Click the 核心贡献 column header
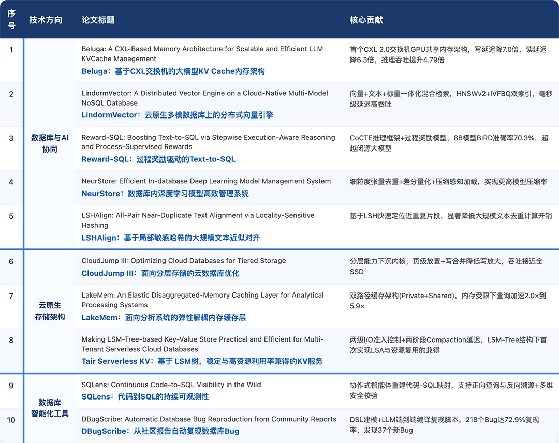The height and width of the screenshot is (443, 559). tap(366, 20)
